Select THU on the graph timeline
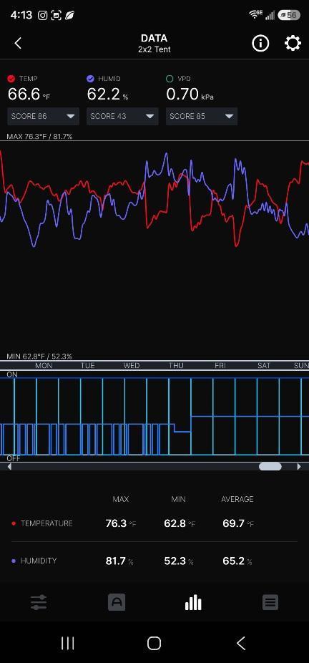This screenshot has width=309, height=663. coord(176,366)
